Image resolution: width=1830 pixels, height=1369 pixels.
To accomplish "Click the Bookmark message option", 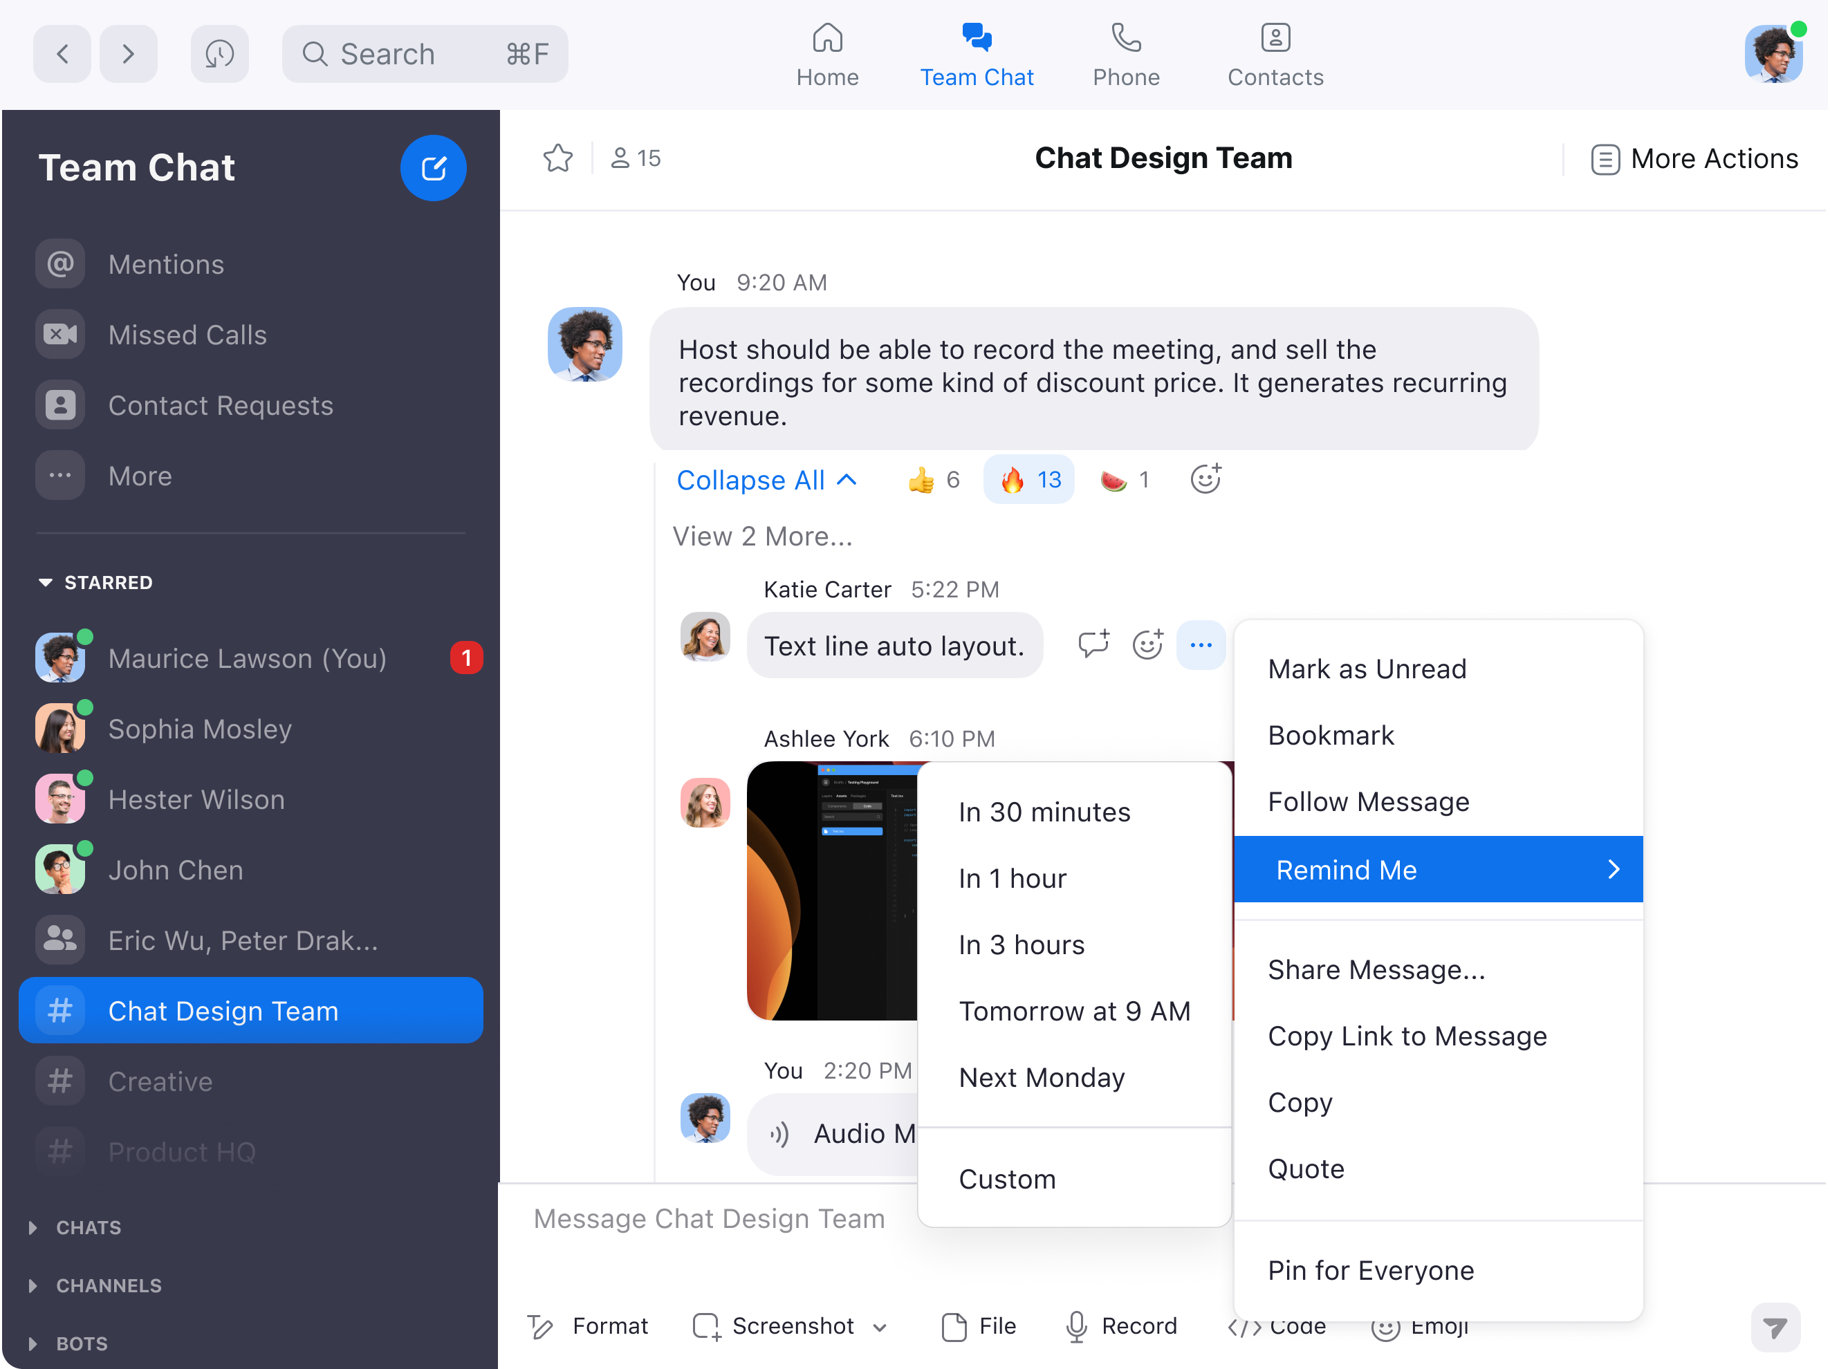I will (x=1331, y=735).
